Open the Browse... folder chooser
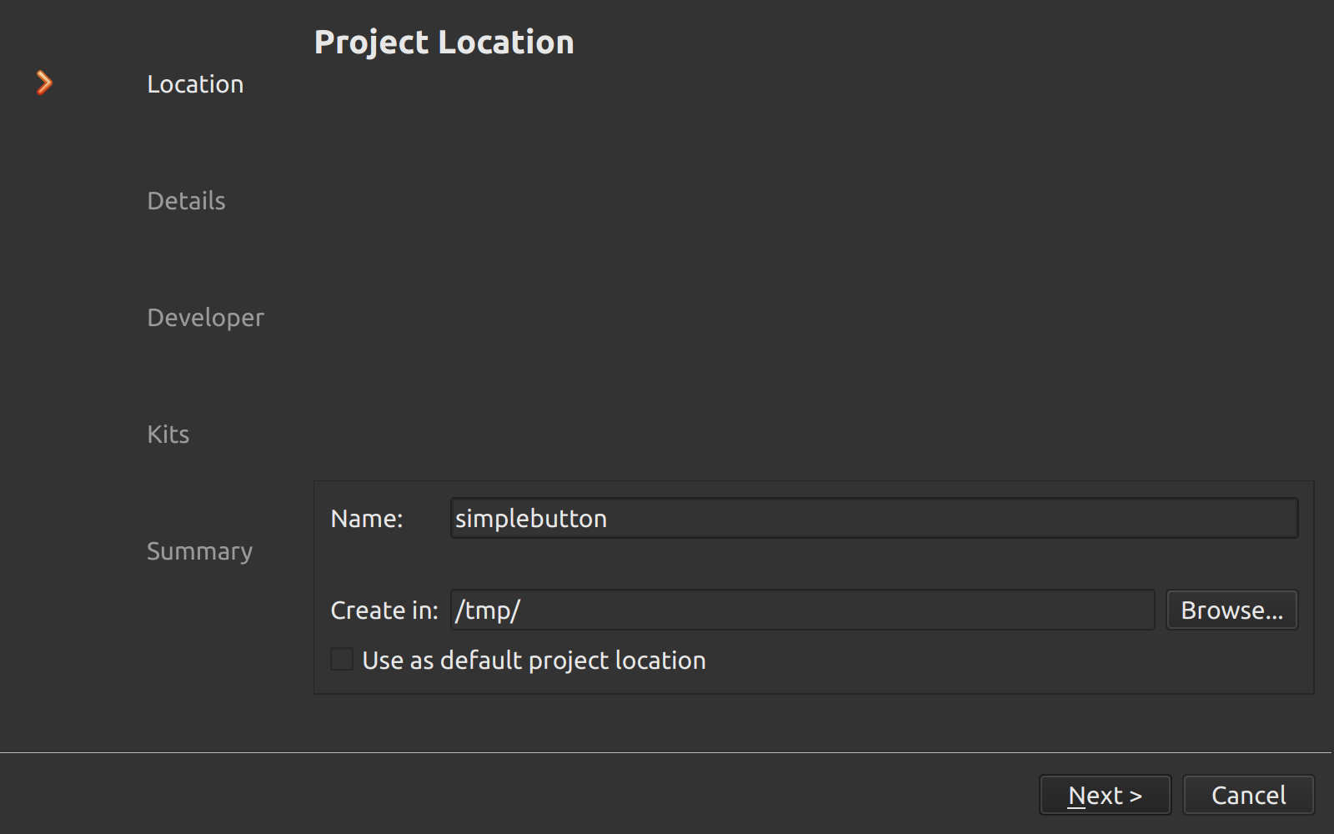Viewport: 1334px width, 834px height. tap(1231, 610)
